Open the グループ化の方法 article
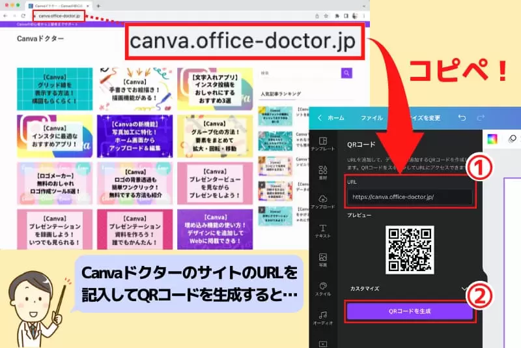The image size is (521, 348). click(x=215, y=136)
